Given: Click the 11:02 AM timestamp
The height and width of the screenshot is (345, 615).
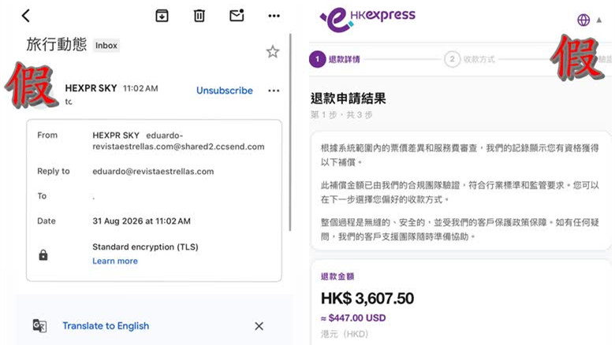Looking at the screenshot, I should coord(140,88).
